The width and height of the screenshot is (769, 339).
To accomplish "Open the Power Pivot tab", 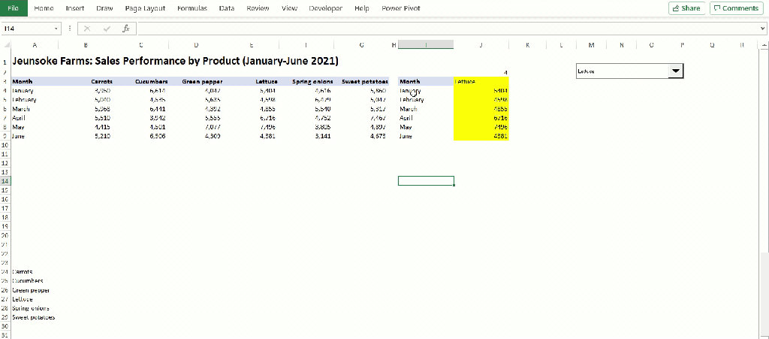I will pyautogui.click(x=401, y=8).
